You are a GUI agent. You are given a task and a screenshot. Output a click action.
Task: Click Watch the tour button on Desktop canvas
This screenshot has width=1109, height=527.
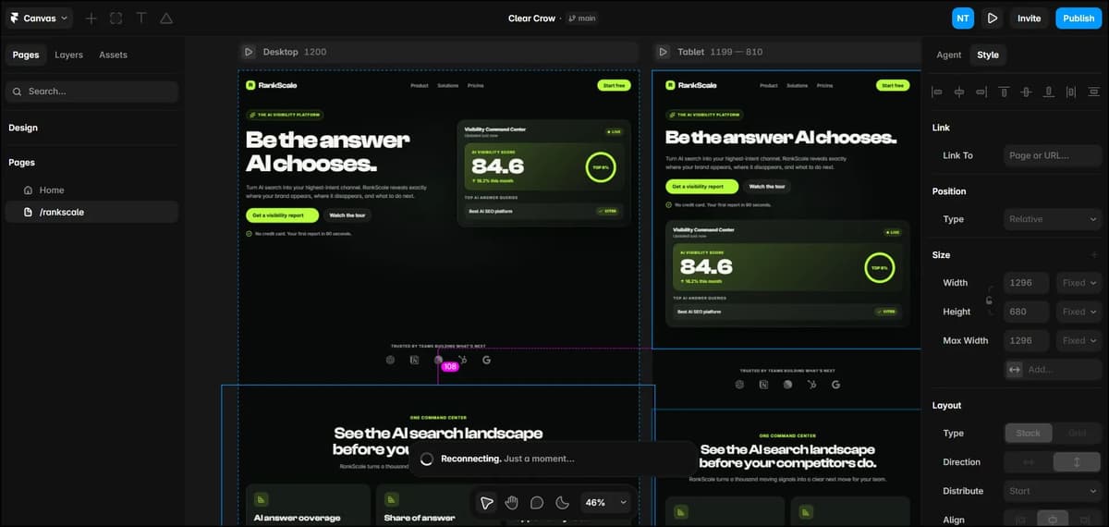pos(347,214)
